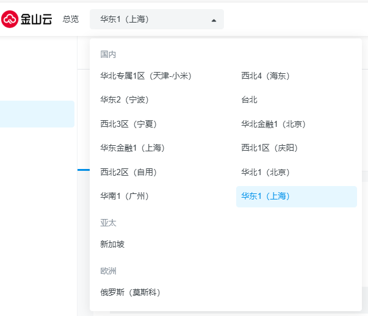This screenshot has width=368, height=316.
Task: Switch to 华东2（宁波） region
Action: coord(124,99)
